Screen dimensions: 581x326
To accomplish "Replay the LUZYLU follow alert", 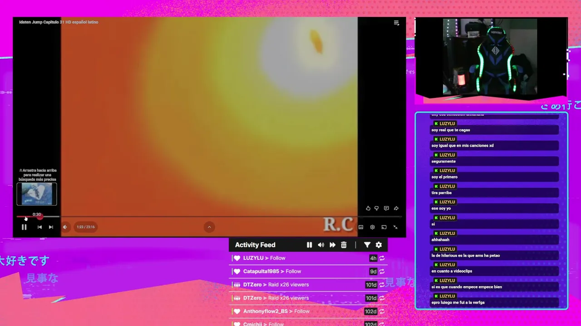I will point(382,258).
